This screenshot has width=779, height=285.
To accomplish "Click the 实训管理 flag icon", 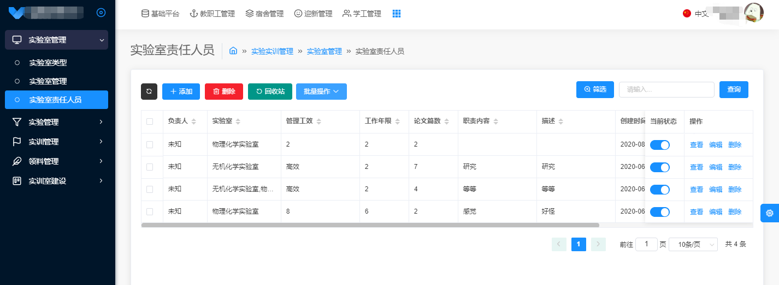I will [x=17, y=142].
